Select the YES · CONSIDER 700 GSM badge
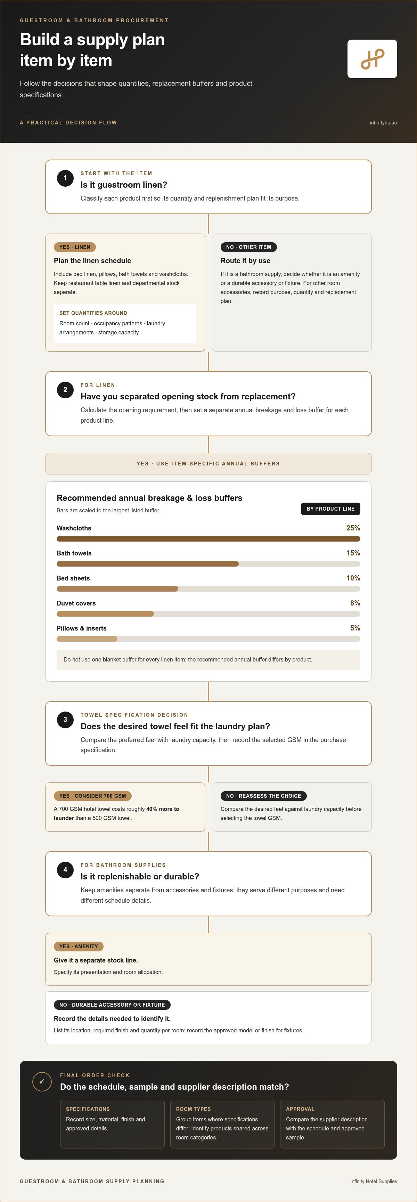The image size is (417, 1202). pos(93,796)
